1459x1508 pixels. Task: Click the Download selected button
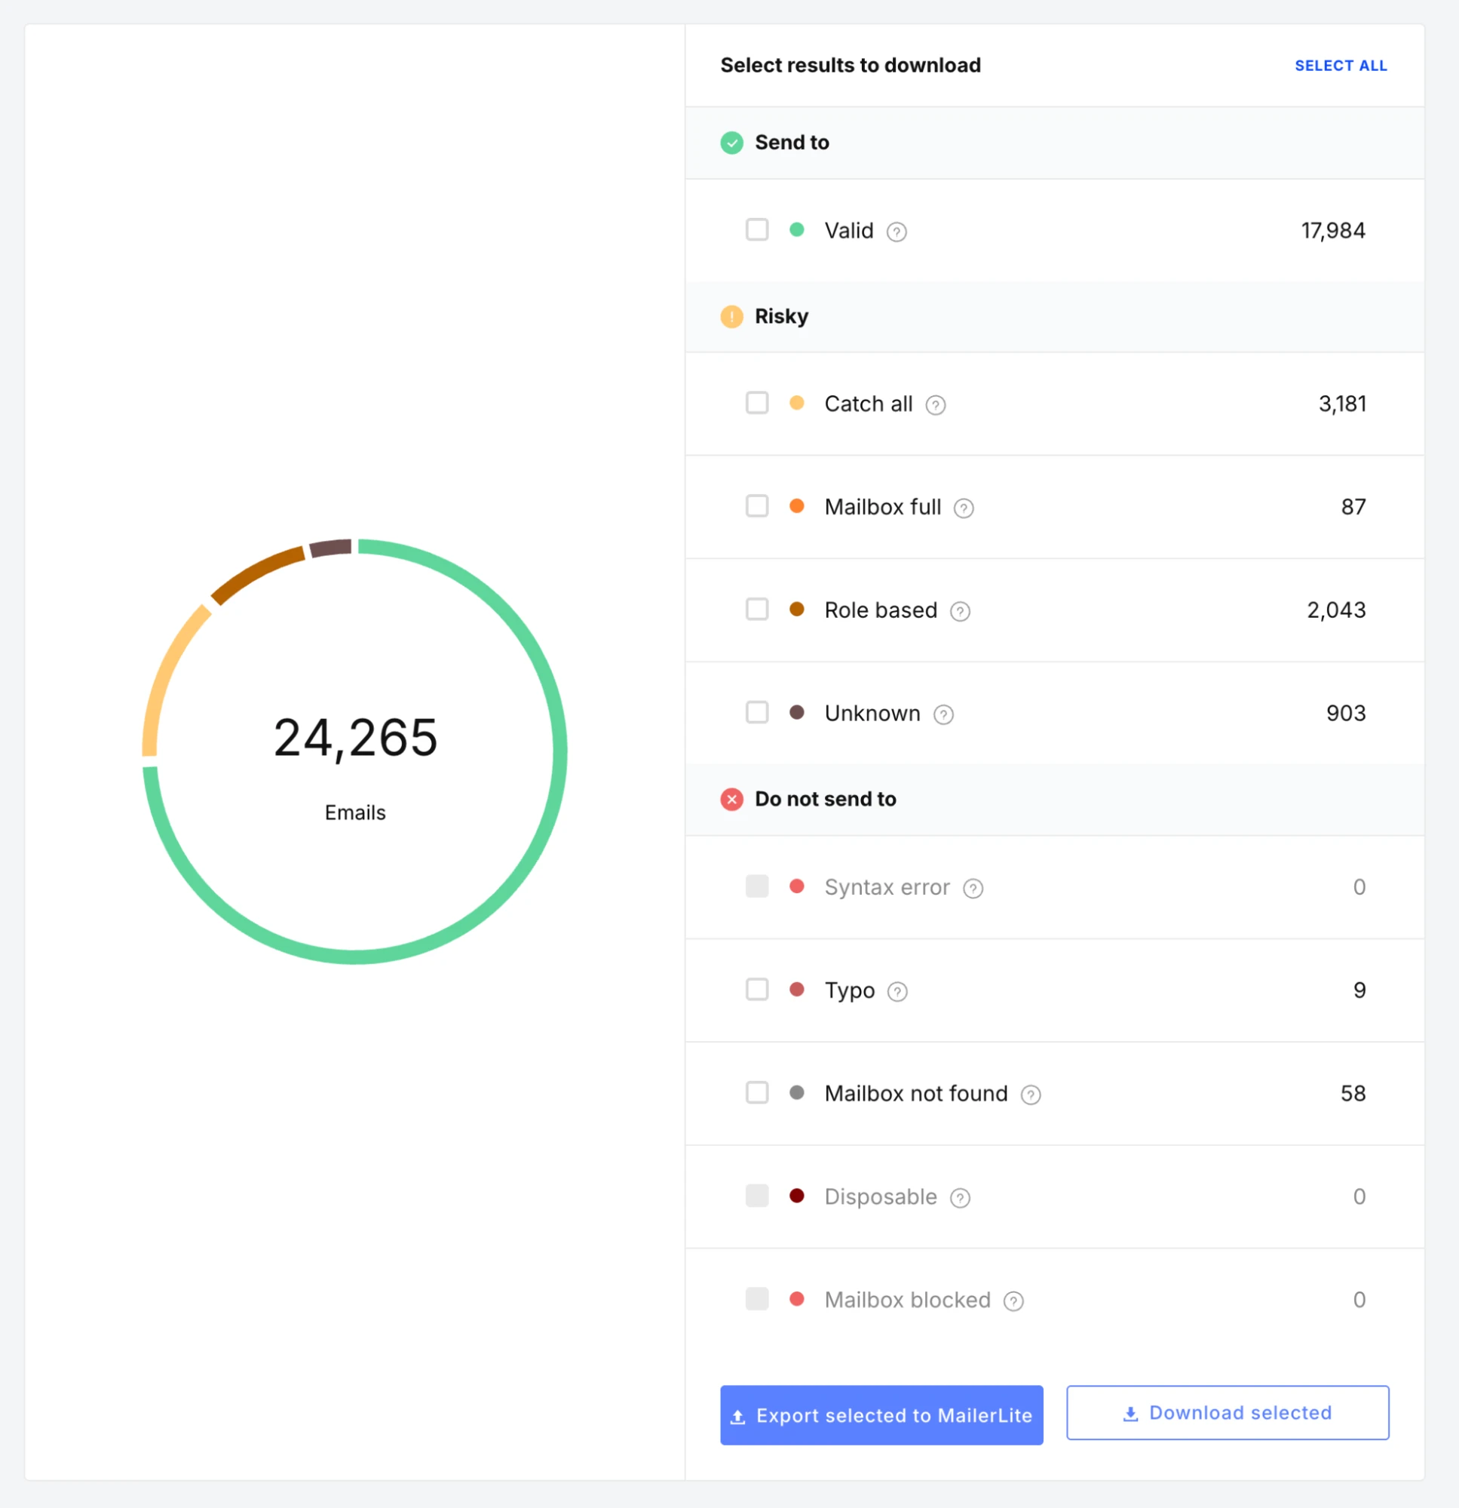point(1228,1413)
